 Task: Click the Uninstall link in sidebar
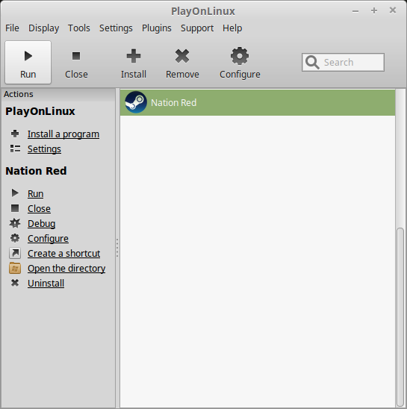(46, 284)
